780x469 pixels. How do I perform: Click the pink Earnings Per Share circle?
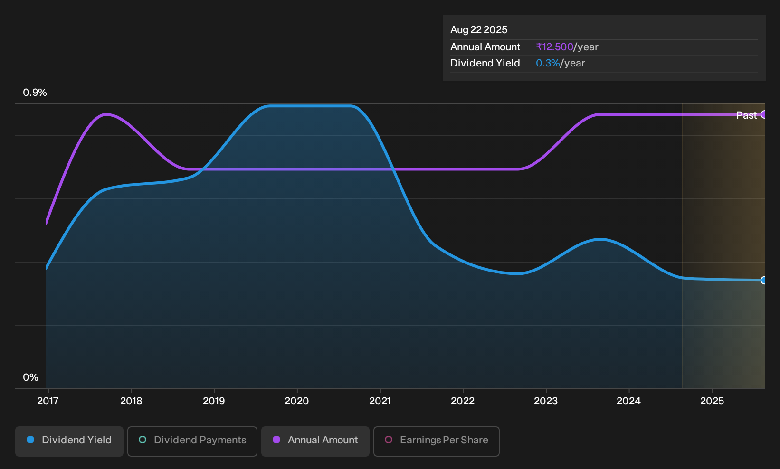(389, 440)
